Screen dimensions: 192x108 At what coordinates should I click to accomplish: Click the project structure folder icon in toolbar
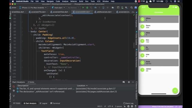[x=113, y=7]
